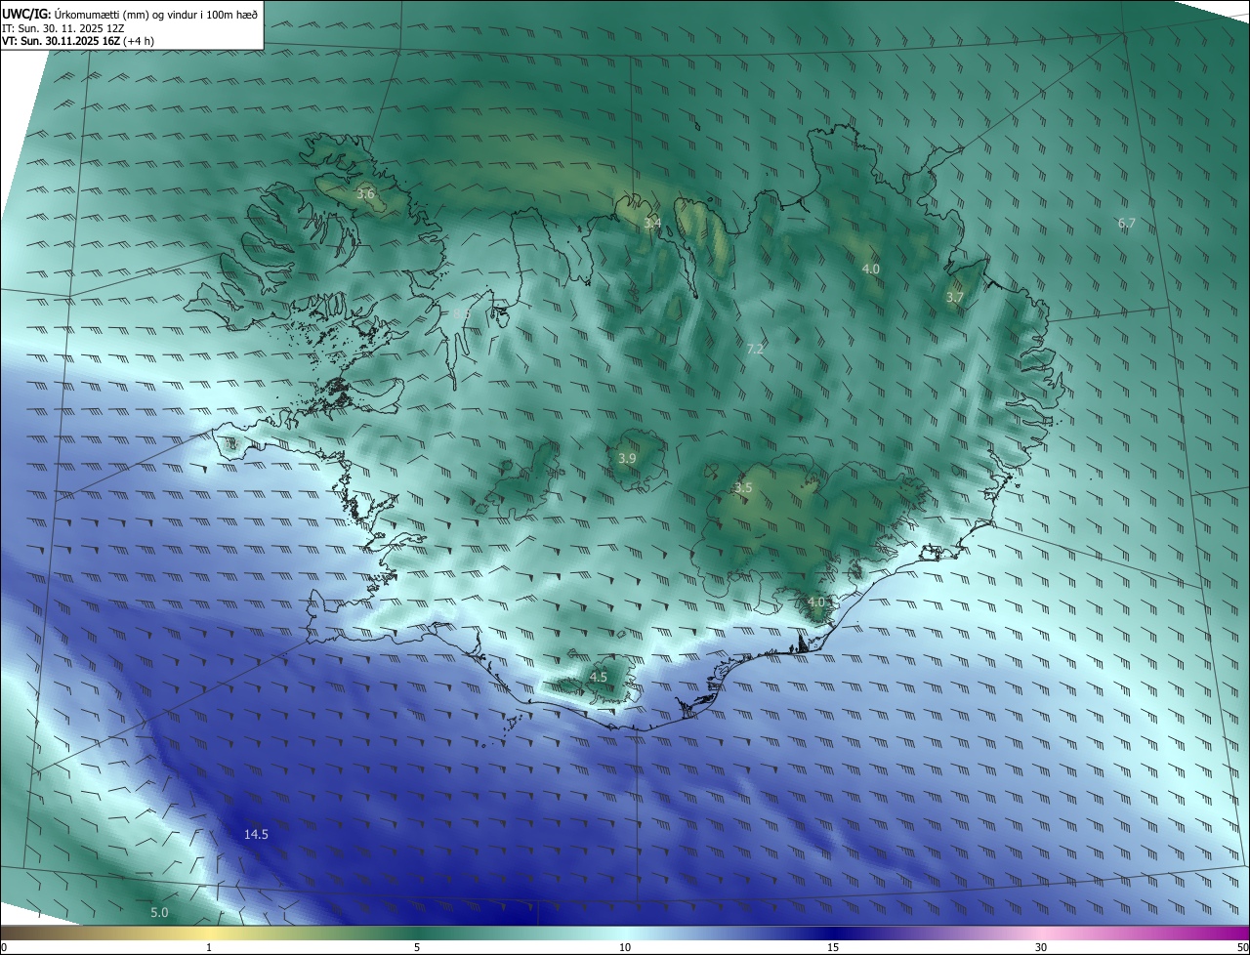This screenshot has height=955, width=1250.
Task: Select the 3.9 value inside the glacier outline
Action: pyautogui.click(x=627, y=458)
